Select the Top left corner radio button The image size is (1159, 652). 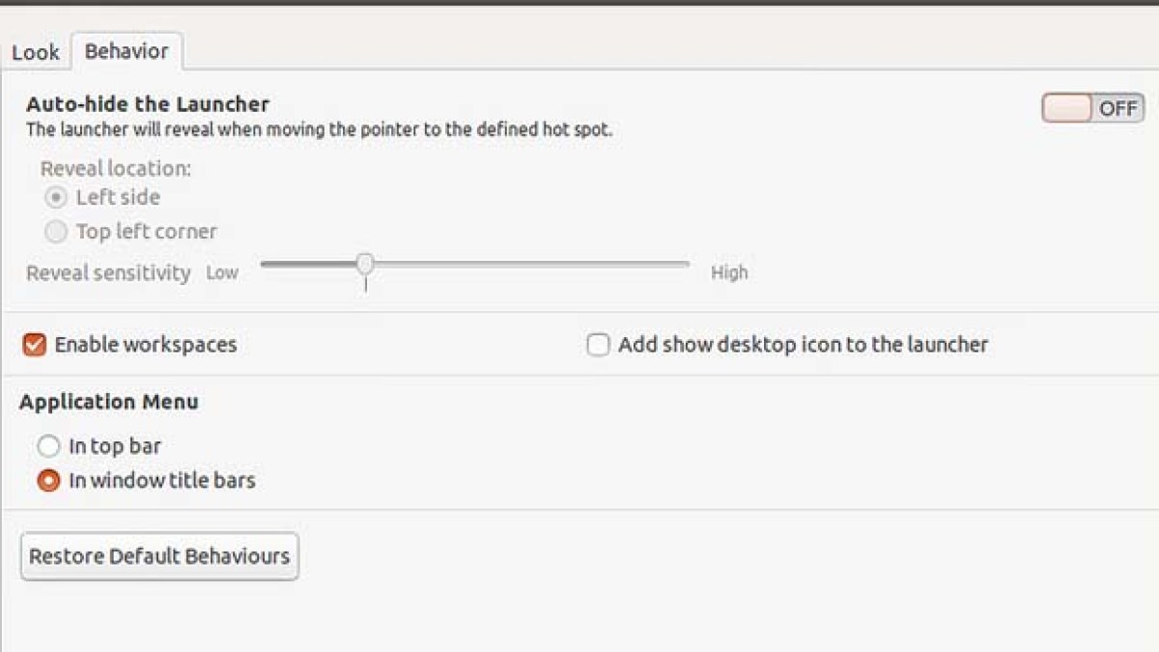click(56, 232)
